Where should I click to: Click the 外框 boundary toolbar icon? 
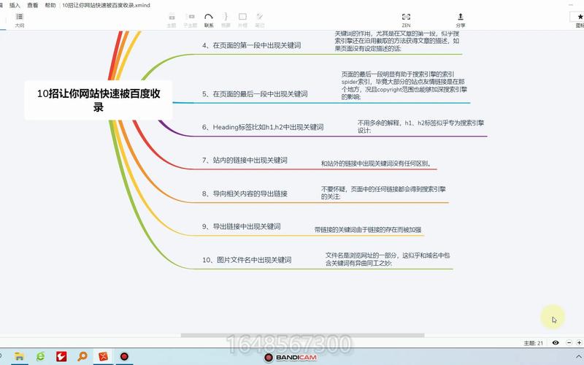tap(242, 20)
